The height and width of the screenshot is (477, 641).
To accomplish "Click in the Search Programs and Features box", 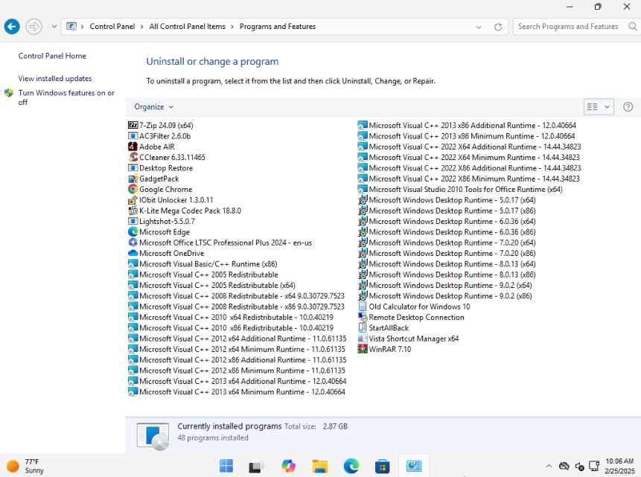I will [x=568, y=27].
